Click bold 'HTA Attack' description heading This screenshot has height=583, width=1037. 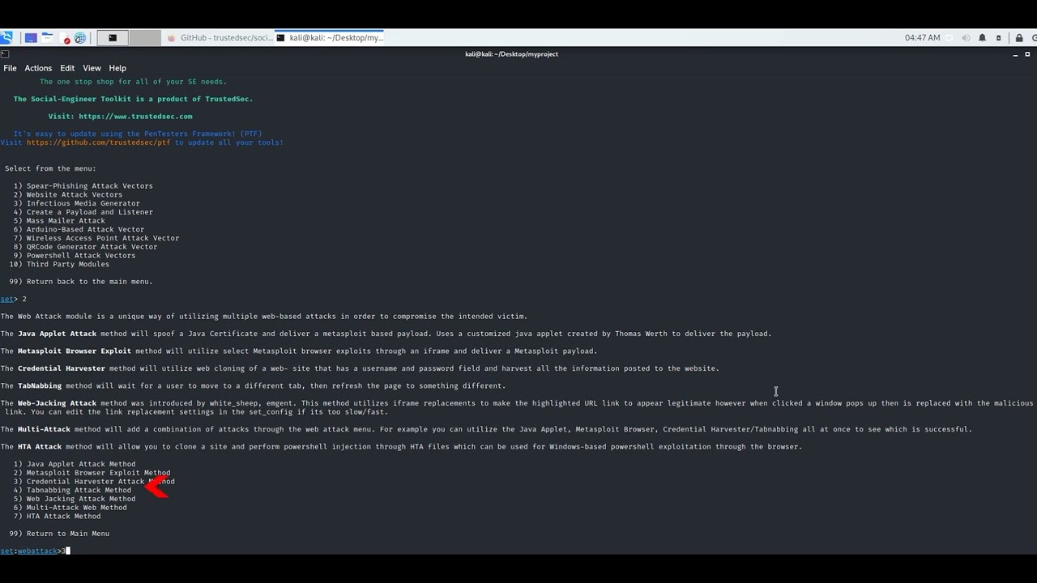coord(40,447)
